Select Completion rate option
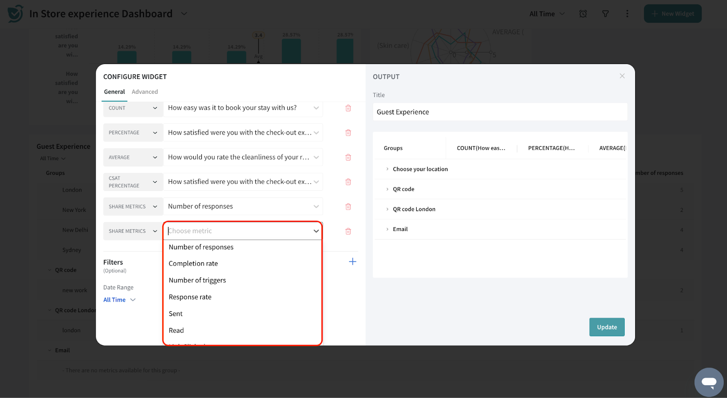This screenshot has width=727, height=398. point(243,264)
